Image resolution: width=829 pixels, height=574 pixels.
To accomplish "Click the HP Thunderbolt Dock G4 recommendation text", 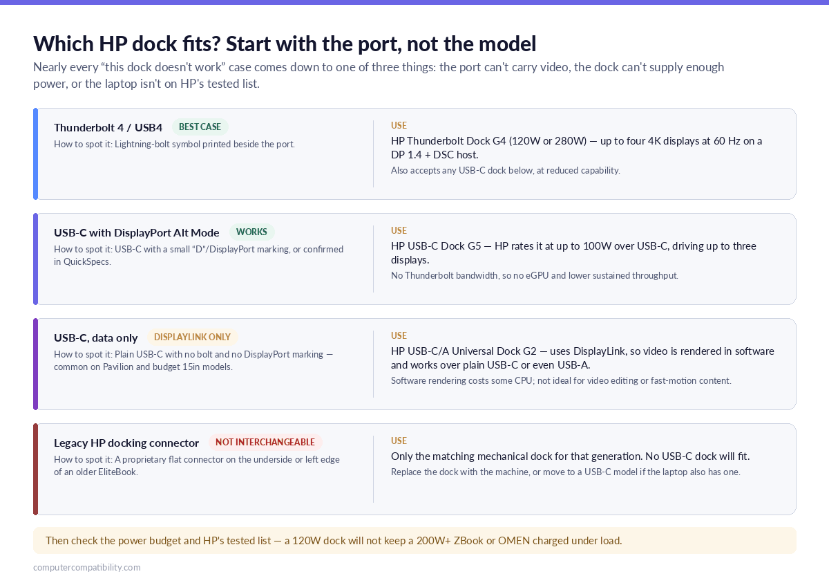I will [577, 147].
